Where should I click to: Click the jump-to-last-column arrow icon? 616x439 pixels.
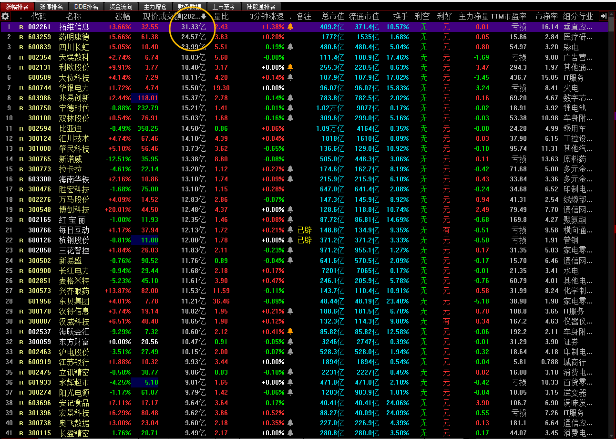(604, 16)
